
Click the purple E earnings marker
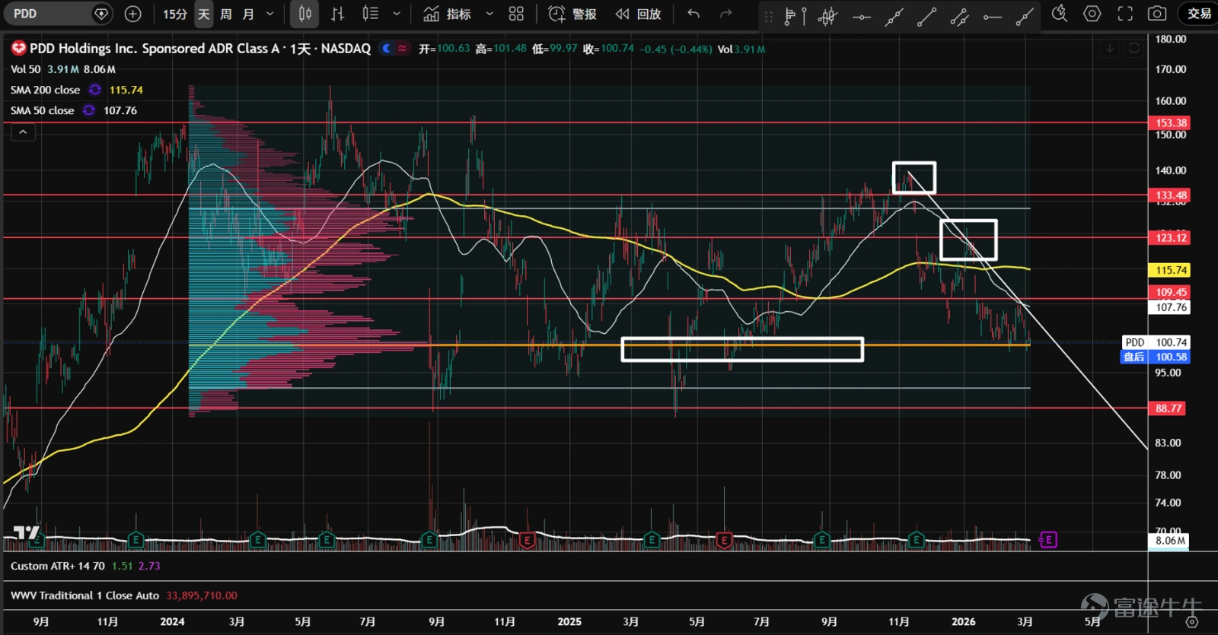click(x=1048, y=540)
